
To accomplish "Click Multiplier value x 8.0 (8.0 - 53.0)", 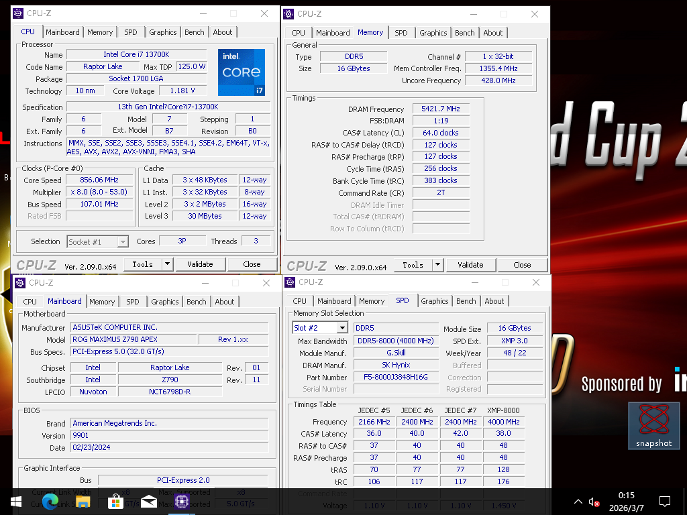I will pos(99,192).
